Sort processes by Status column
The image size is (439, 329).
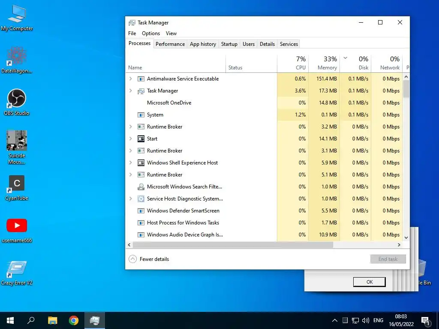point(251,64)
